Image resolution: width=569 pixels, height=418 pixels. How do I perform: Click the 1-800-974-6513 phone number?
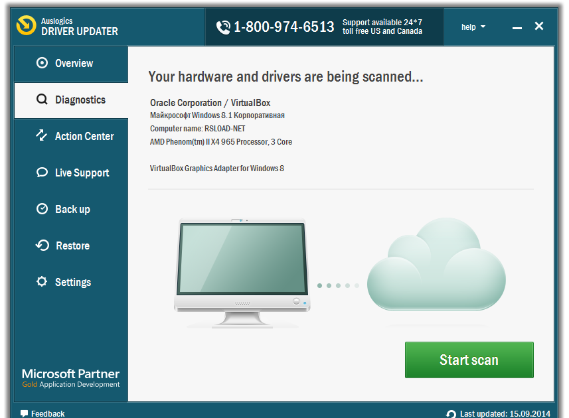284,27
